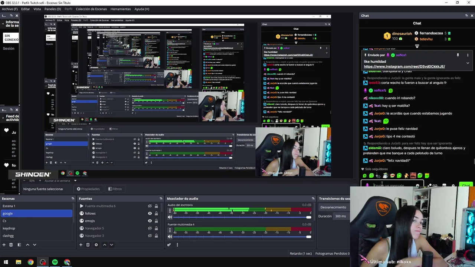Undock the Chat panel
The image size is (475, 267).
pyautogui.click(x=466, y=16)
